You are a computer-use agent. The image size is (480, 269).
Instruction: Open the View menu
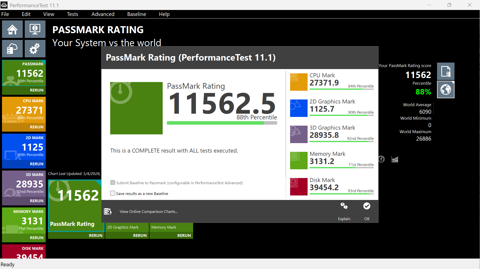pyautogui.click(x=48, y=14)
